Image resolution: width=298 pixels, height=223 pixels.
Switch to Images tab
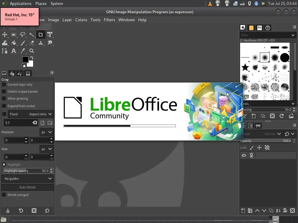28,73
